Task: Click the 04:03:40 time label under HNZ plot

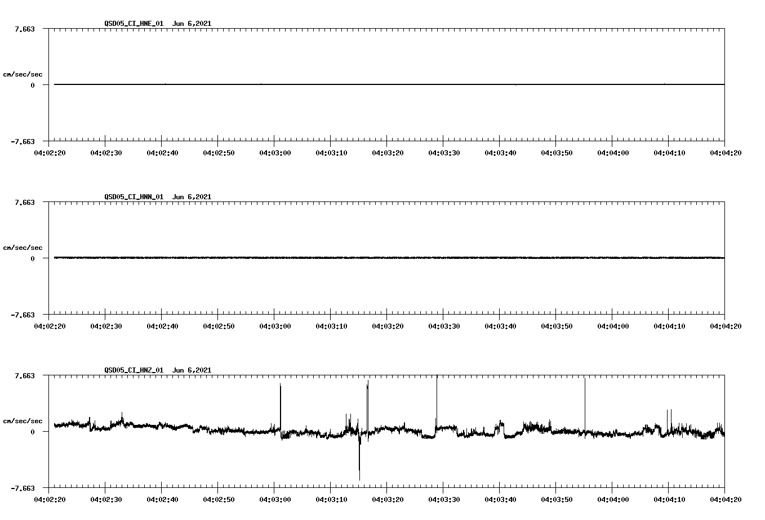Action: pos(500,499)
